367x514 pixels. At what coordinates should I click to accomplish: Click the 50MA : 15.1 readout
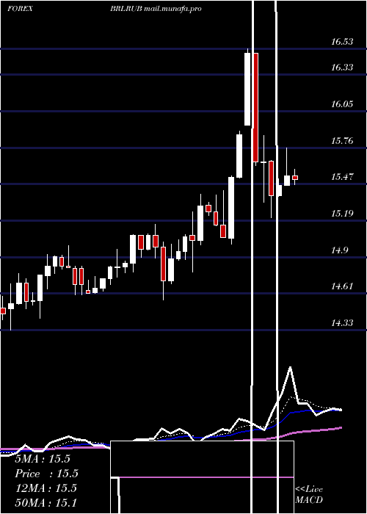46,502
